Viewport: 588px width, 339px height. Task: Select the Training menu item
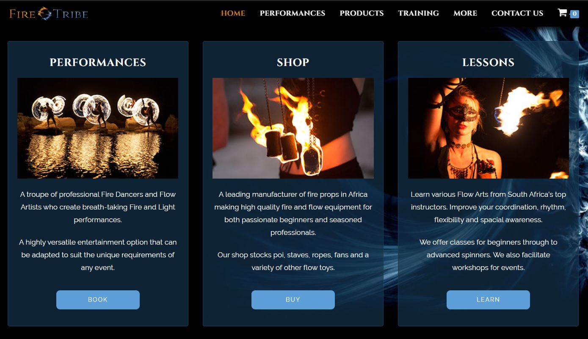(418, 13)
